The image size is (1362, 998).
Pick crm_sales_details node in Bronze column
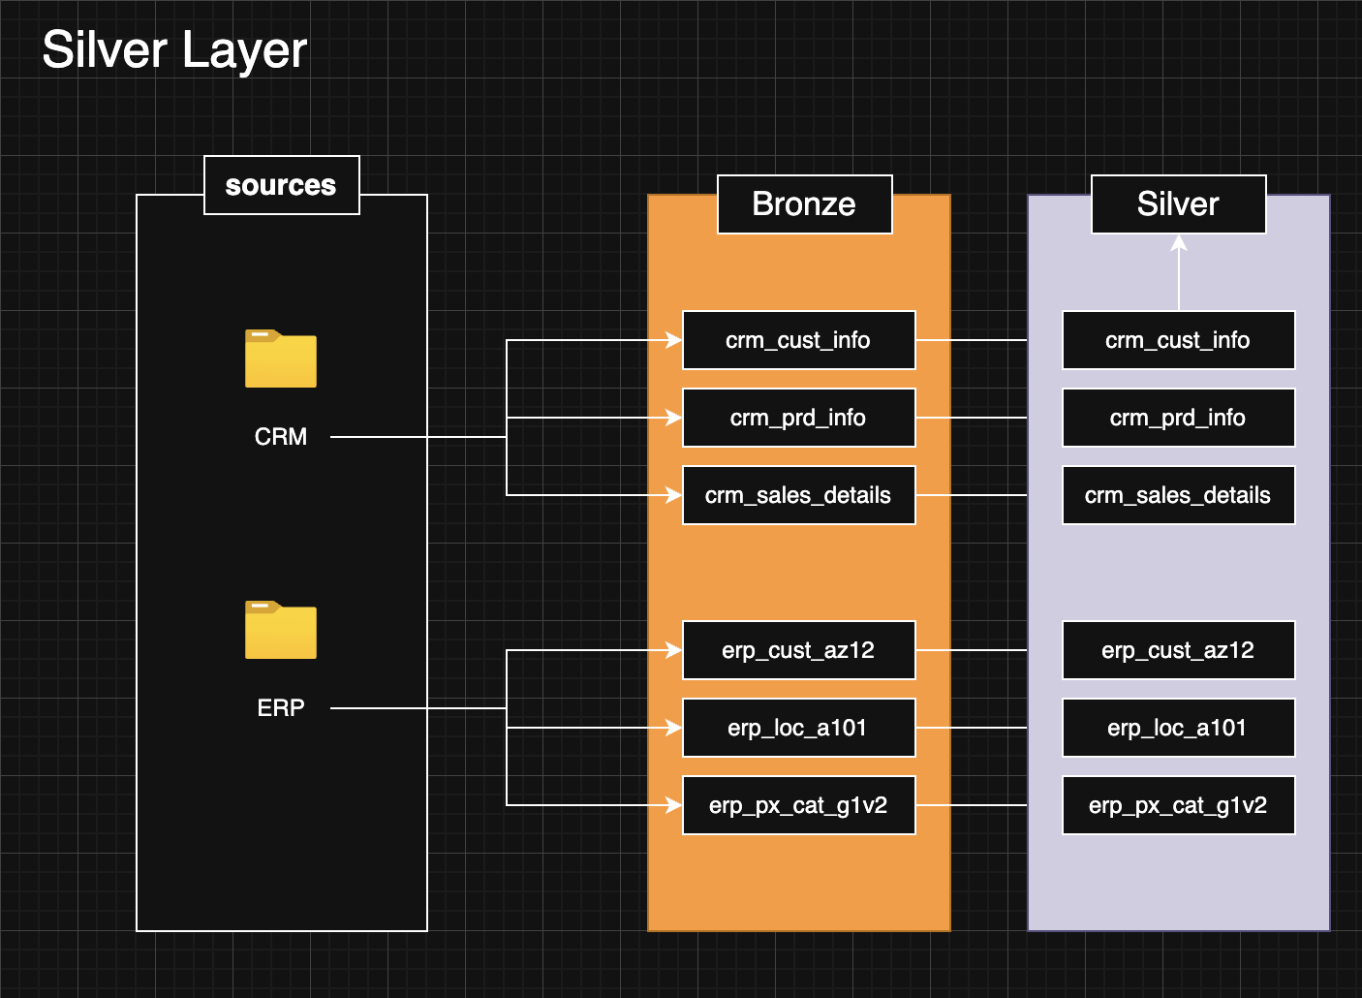[798, 495]
